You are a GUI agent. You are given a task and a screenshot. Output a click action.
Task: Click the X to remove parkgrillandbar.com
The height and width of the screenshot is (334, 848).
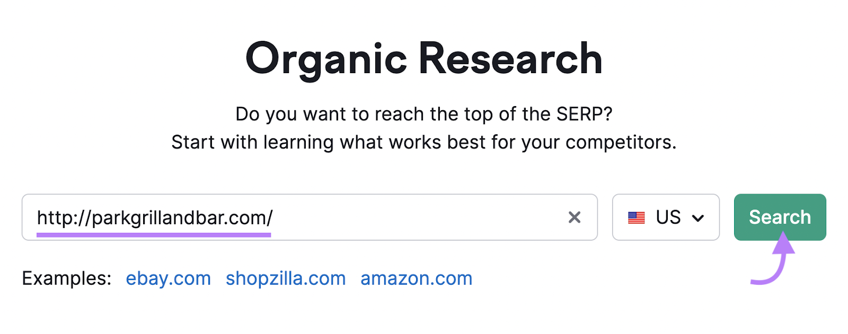575,217
